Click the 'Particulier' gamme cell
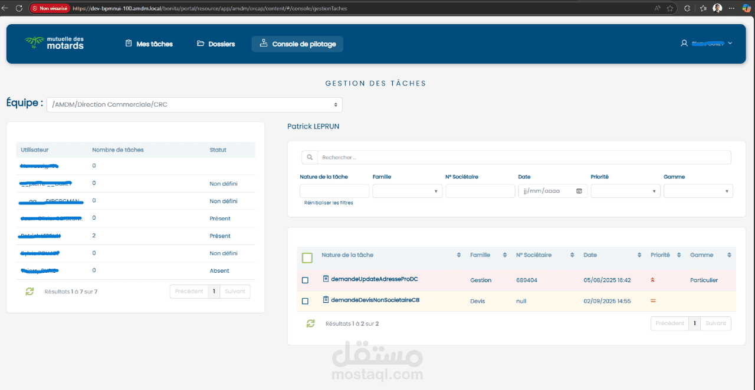Screen dimensions: 755x390 pyautogui.click(x=704, y=280)
